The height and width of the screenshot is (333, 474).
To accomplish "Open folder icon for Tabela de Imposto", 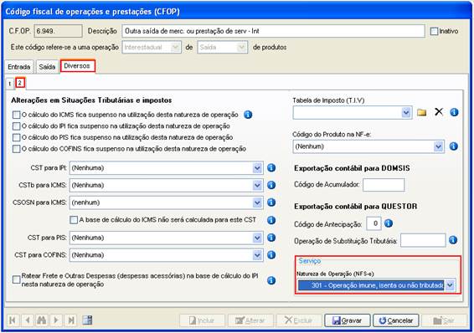I will [x=422, y=113].
